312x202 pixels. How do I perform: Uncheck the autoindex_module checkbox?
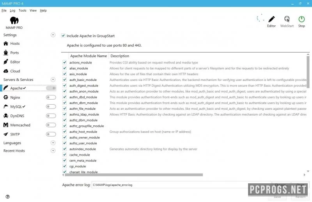pyautogui.click(x=64, y=149)
